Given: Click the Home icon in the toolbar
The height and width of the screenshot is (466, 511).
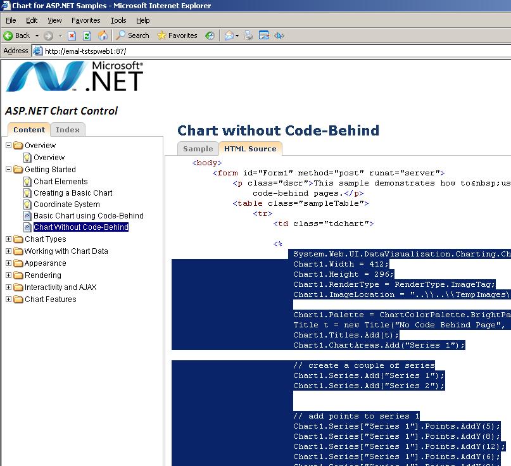Looking at the screenshot, I should pyautogui.click(x=103, y=35).
